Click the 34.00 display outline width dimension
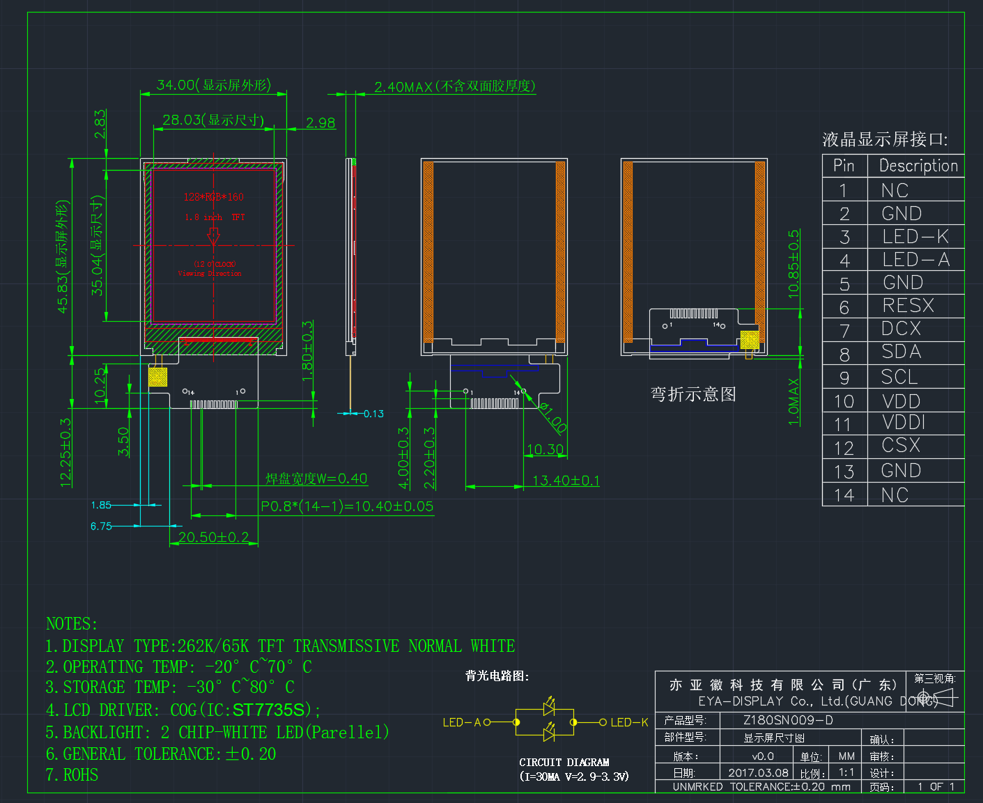This screenshot has height=803, width=983. point(213,85)
